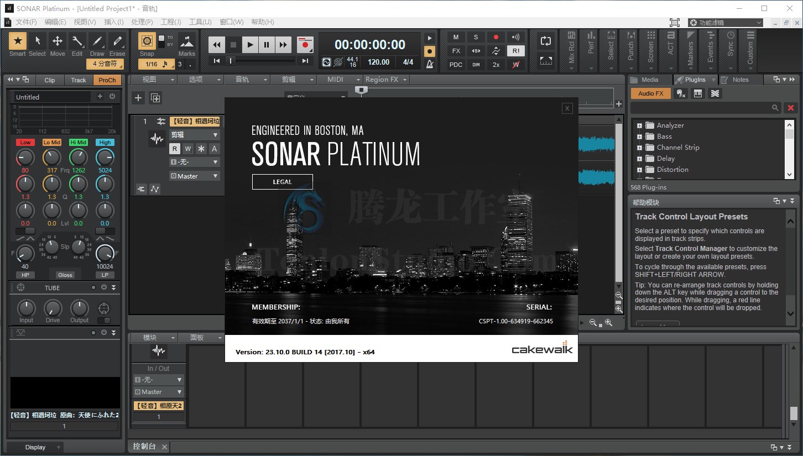Start playback with Play button
This screenshot has width=803, height=456.
pos(250,45)
